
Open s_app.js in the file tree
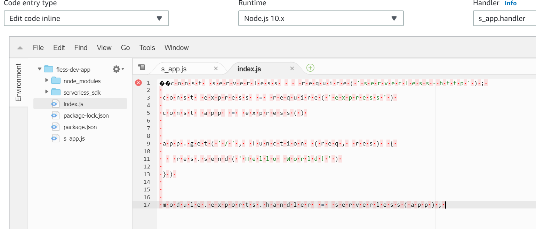click(74, 139)
